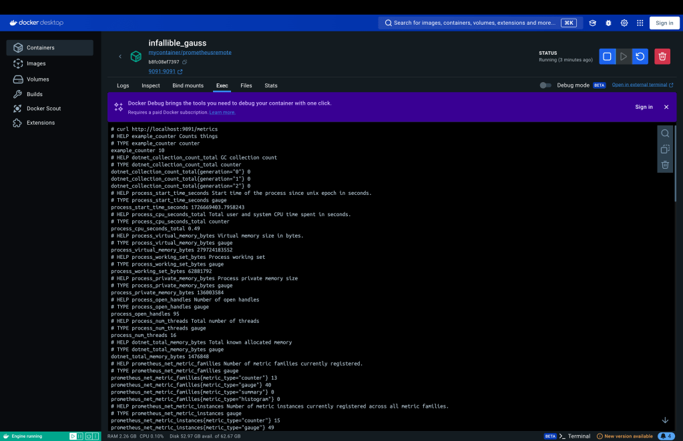The height and width of the screenshot is (441, 683).
Task: Open mycontainer/prometheusremote image link
Action: (x=190, y=52)
